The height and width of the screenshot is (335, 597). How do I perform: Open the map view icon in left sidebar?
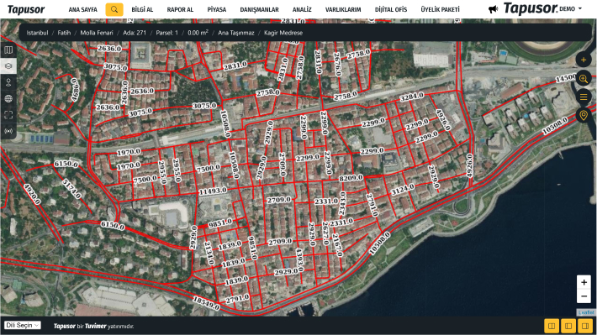(x=8, y=50)
